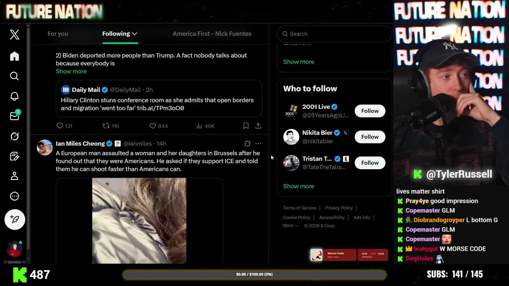Click Ian Miles Cheong verified badge
The width and height of the screenshot is (509, 286).
click(x=109, y=143)
